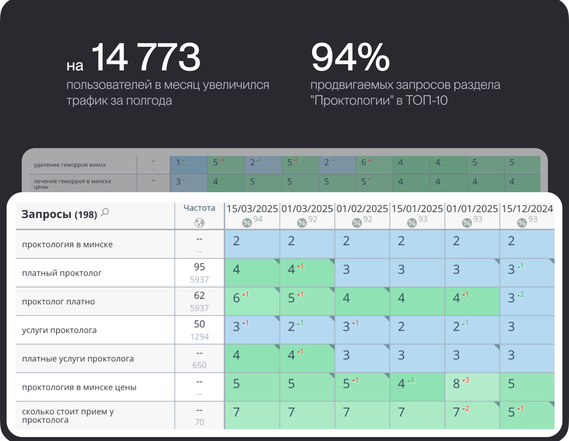Sort by the Частота column header
This screenshot has height=441, width=569.
(x=199, y=208)
